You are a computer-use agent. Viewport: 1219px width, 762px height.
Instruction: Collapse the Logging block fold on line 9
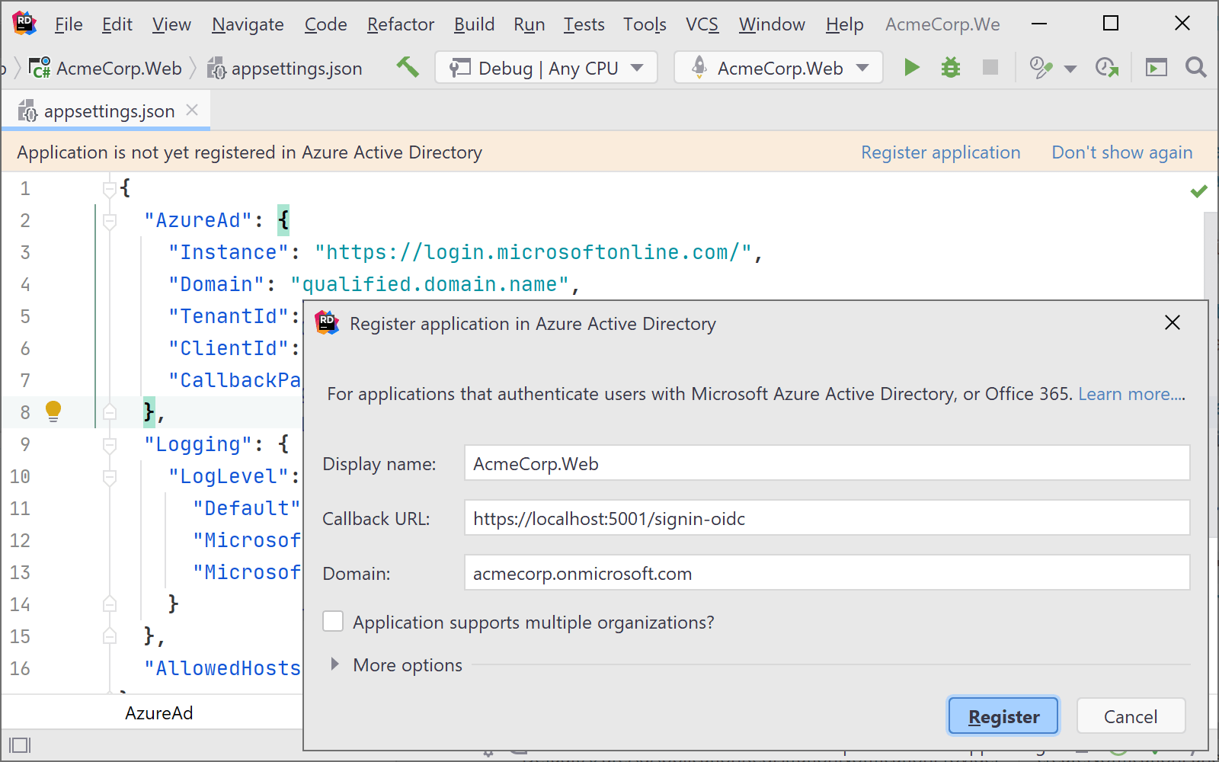click(x=110, y=445)
